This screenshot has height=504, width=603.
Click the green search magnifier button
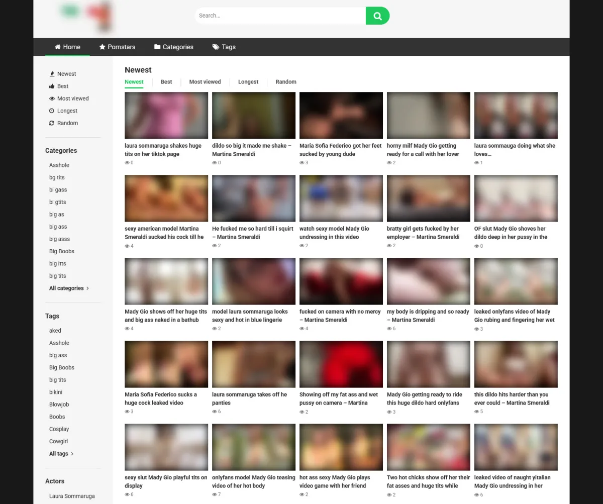pos(377,16)
